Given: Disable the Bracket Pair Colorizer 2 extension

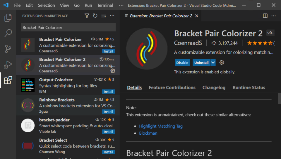Looking at the screenshot, I should click(182, 62).
